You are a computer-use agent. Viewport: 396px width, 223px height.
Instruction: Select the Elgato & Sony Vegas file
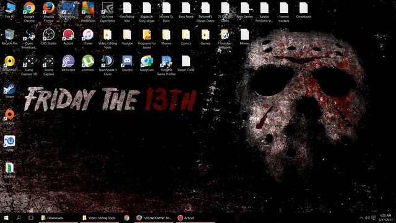click(147, 12)
